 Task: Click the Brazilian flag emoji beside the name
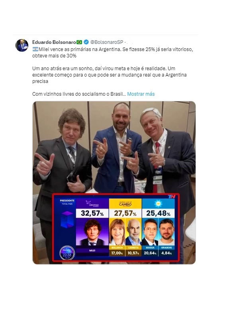pos(79,42)
